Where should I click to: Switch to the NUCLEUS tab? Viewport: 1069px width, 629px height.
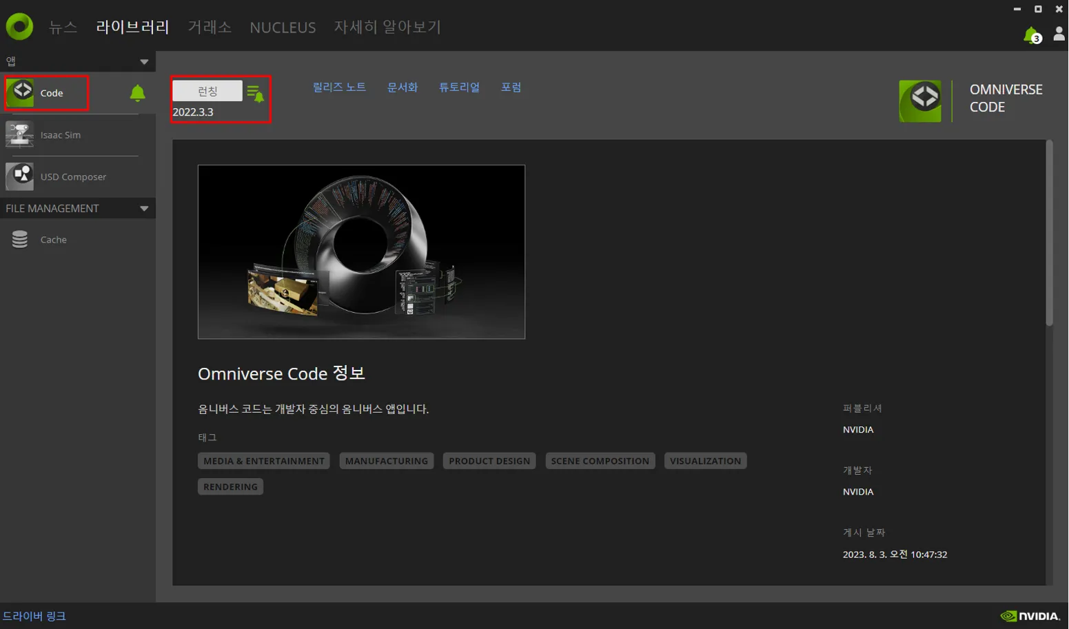point(283,28)
